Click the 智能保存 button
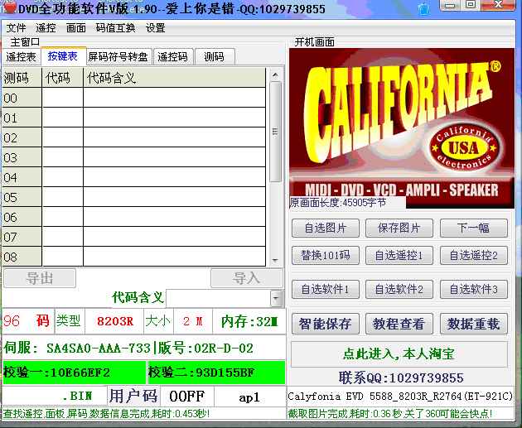The width and height of the screenshot is (522, 428). (326, 324)
